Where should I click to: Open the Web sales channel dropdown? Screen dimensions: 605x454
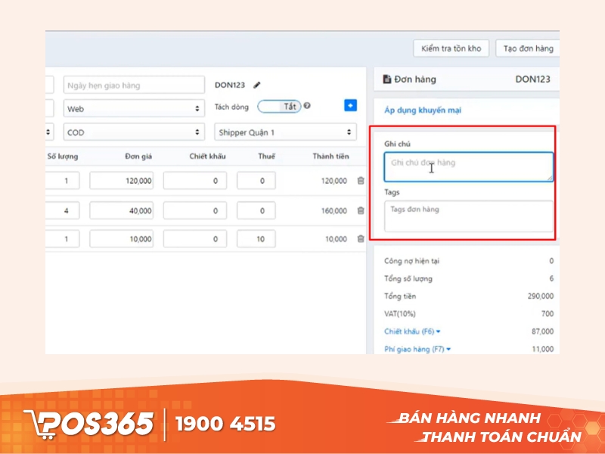click(134, 109)
